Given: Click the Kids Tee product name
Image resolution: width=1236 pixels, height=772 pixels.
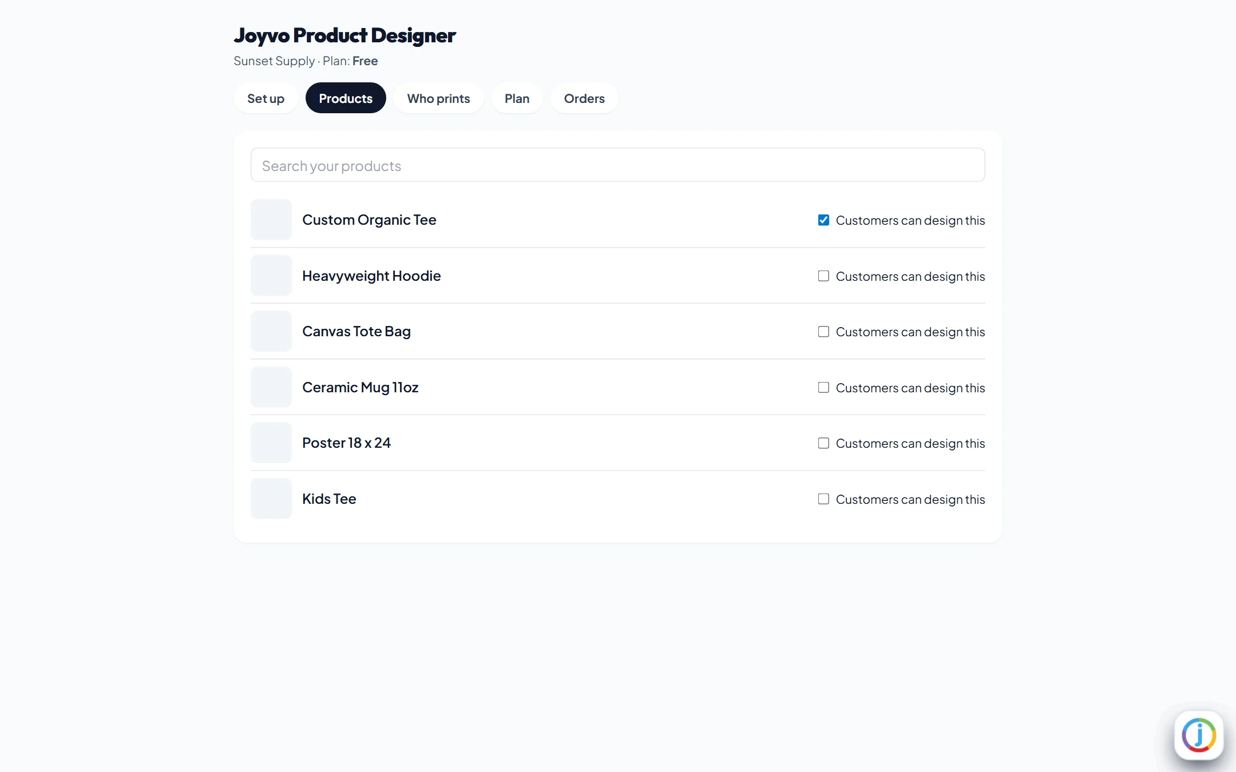Looking at the screenshot, I should [x=329, y=499].
